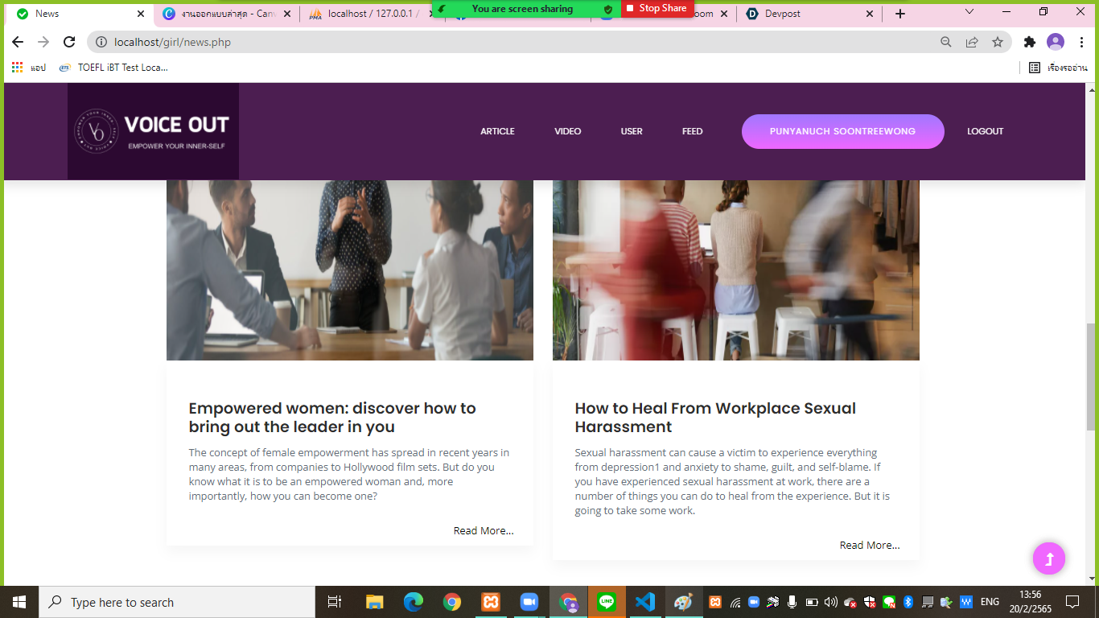Open the Zoom app from the taskbar

point(529,601)
